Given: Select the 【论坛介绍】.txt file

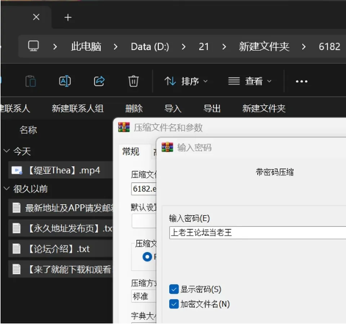Looking at the screenshot, I should (x=61, y=249).
